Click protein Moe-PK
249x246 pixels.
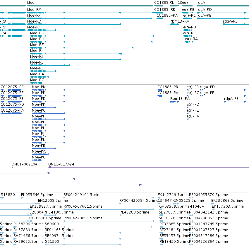tap(39, 105)
